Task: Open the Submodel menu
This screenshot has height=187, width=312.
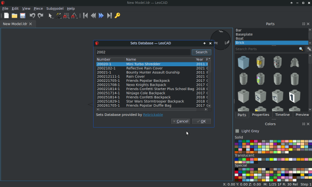Action: (x=55, y=9)
